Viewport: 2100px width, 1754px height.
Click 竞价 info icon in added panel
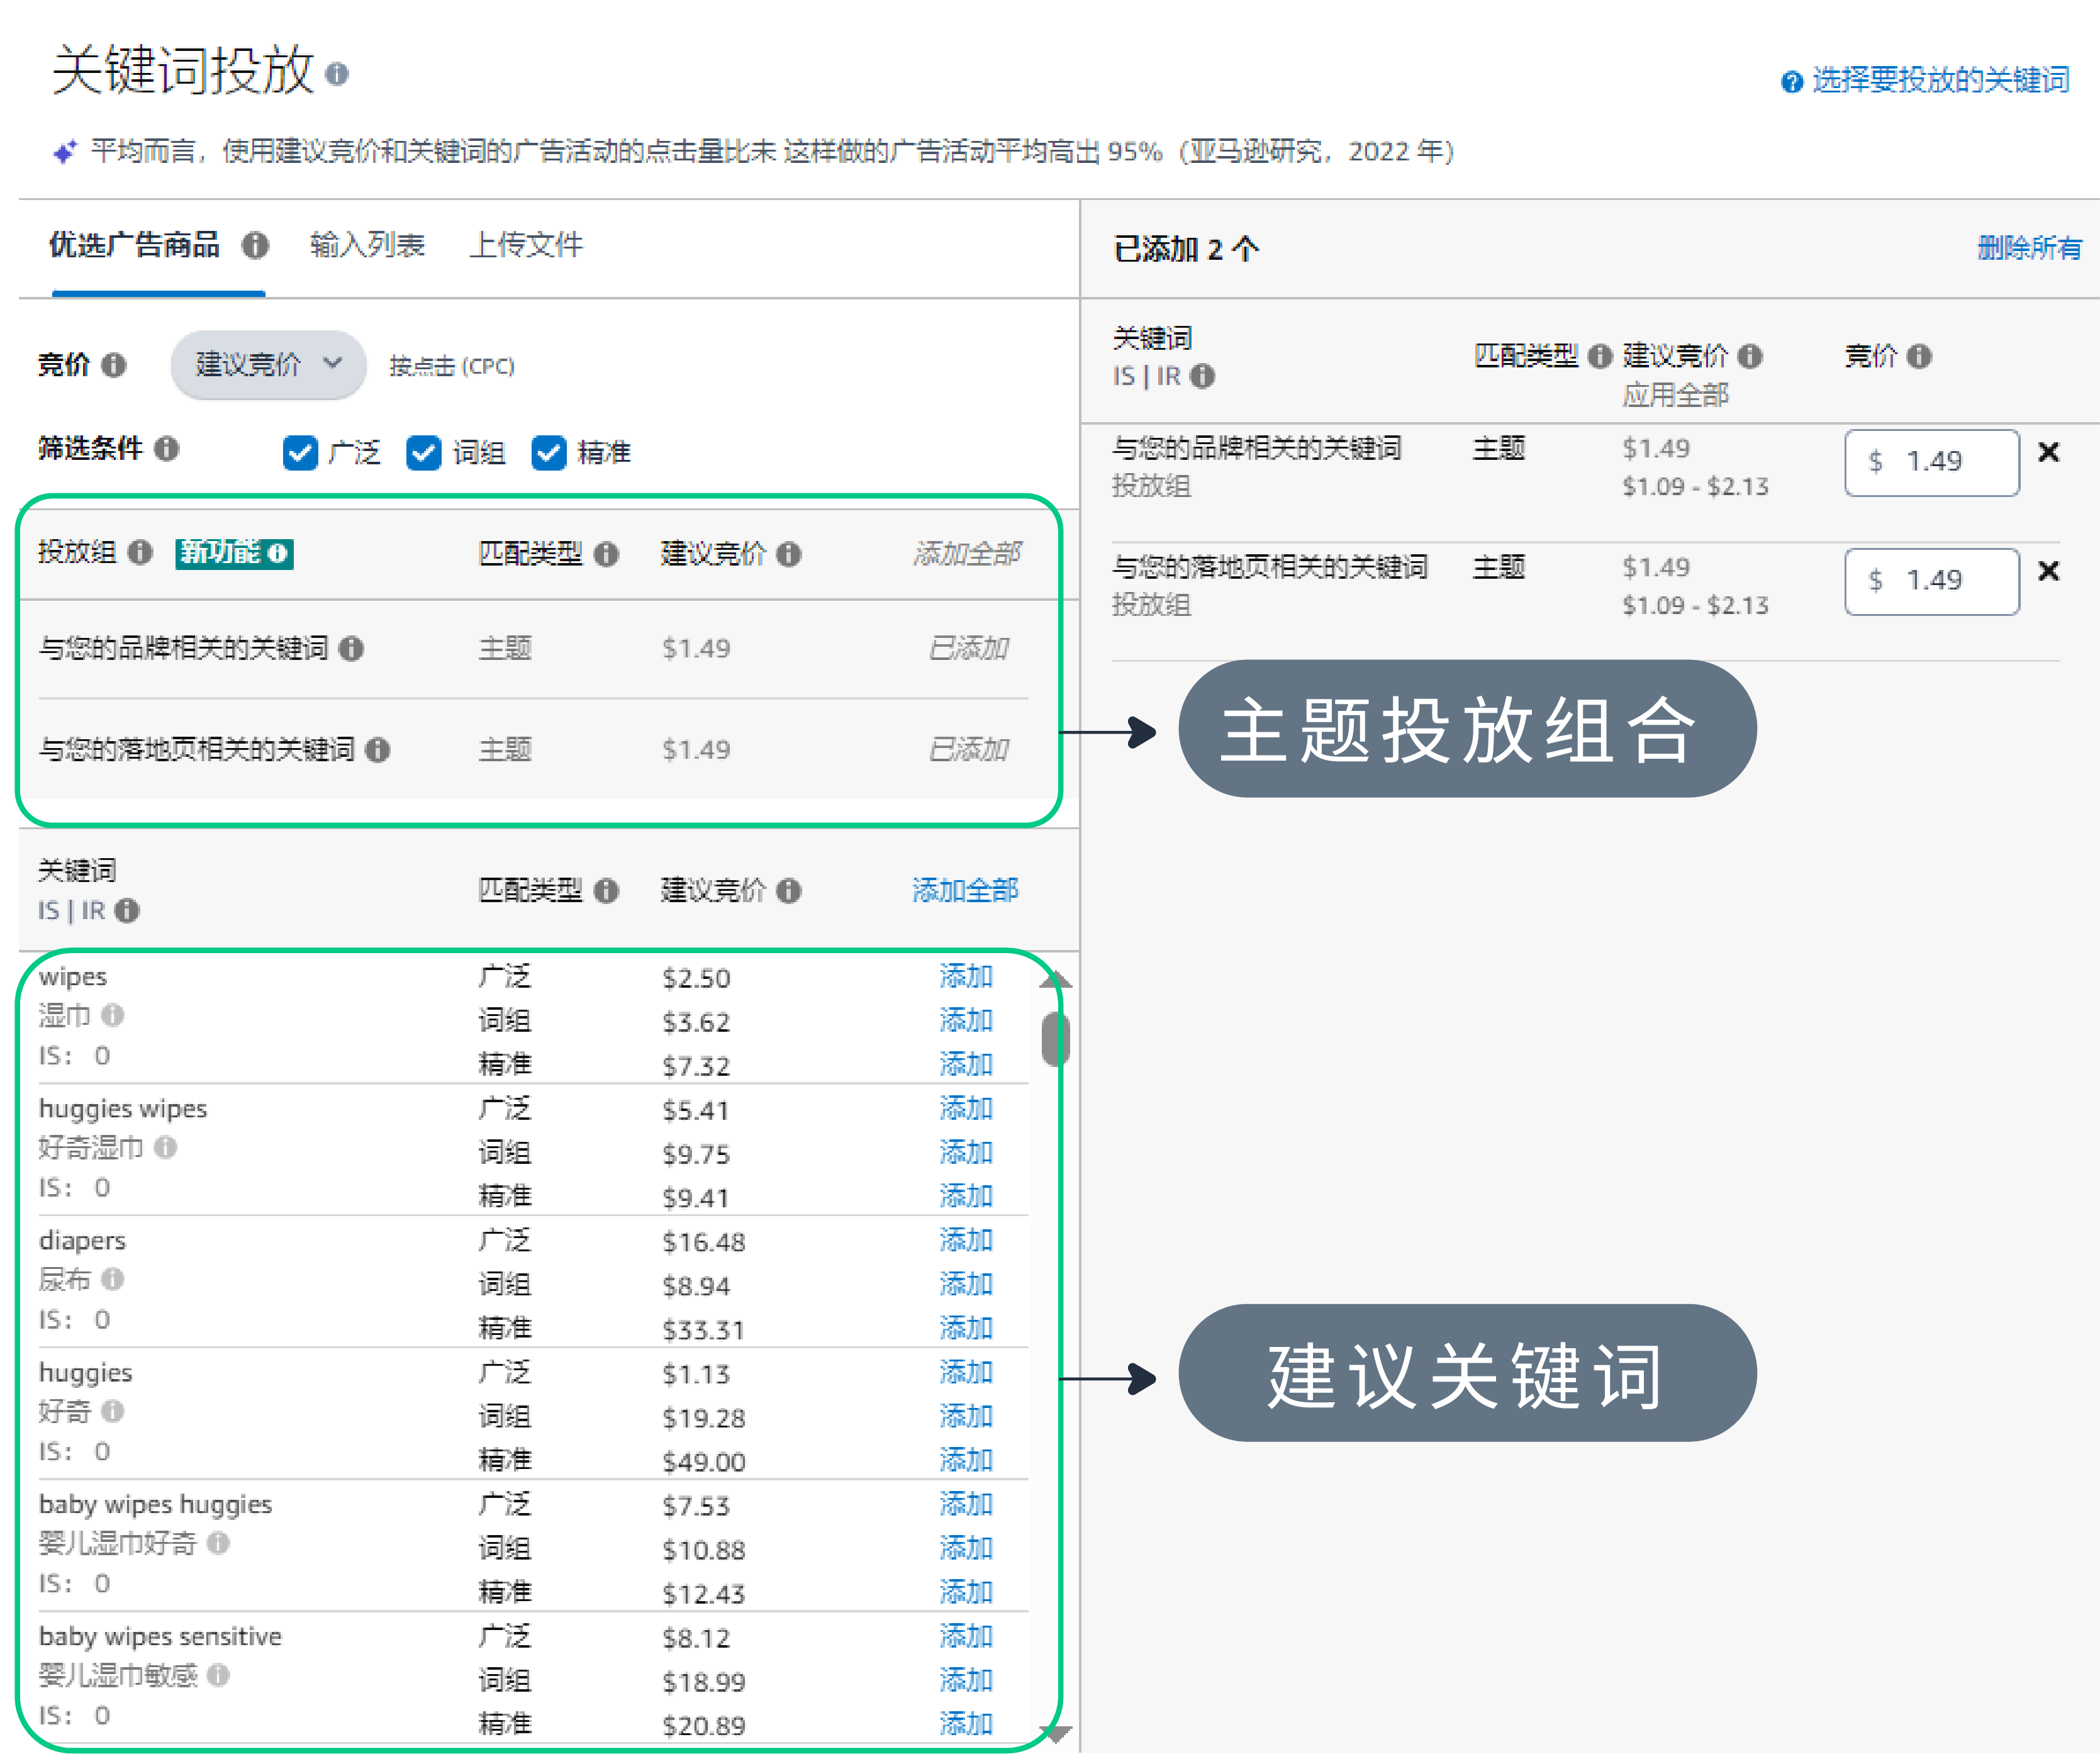(x=1919, y=356)
